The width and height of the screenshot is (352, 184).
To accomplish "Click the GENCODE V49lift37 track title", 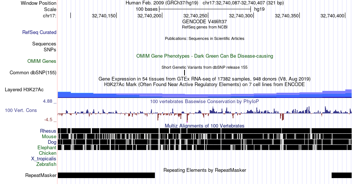I will (x=205, y=22).
